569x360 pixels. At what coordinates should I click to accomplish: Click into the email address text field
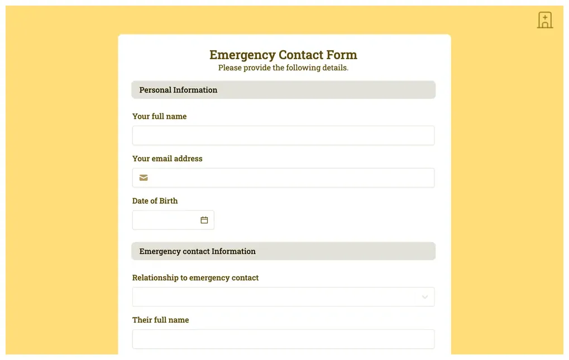click(290, 178)
